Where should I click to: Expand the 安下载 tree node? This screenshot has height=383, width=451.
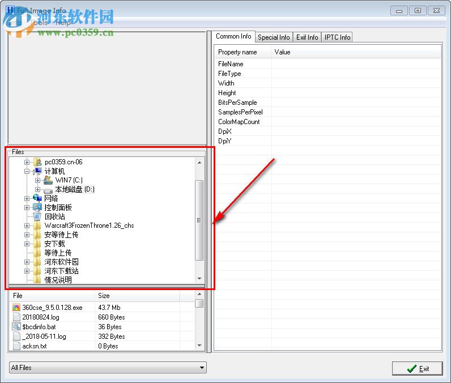[x=27, y=244]
